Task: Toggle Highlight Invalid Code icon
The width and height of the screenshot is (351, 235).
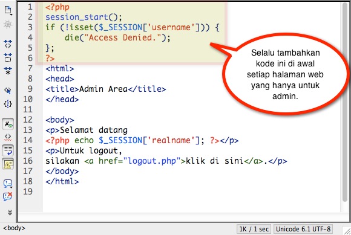Action: click(8, 137)
